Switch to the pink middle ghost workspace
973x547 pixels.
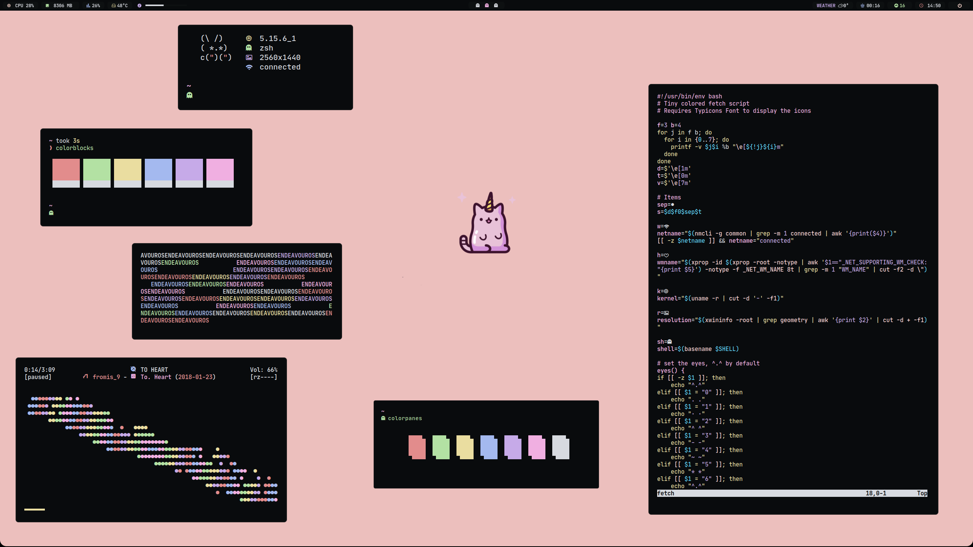[487, 6]
